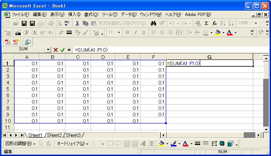
Task: Select the Oval drawing tool
Action: click(x=118, y=144)
